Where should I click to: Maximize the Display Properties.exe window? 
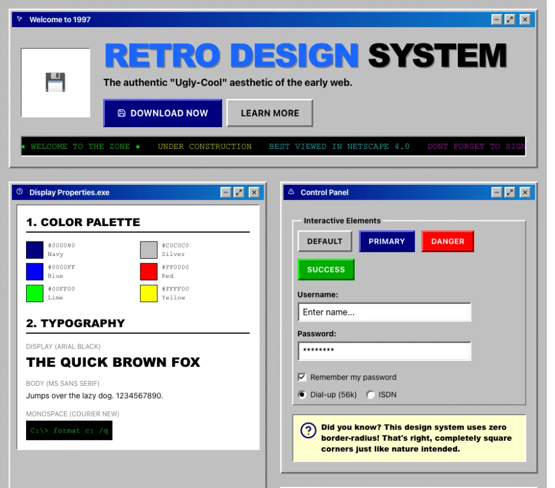pyautogui.click(x=239, y=192)
